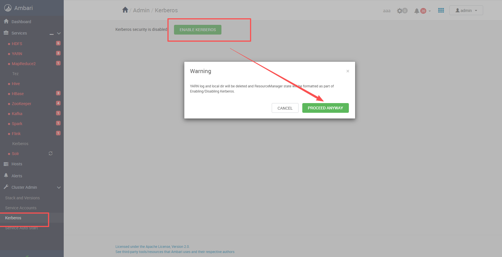Click the Services briefcase icon

pyautogui.click(x=6, y=33)
